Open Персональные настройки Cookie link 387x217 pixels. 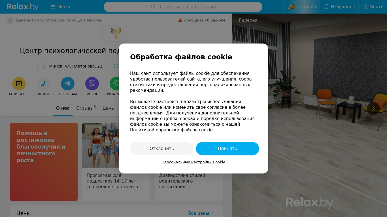point(193,162)
